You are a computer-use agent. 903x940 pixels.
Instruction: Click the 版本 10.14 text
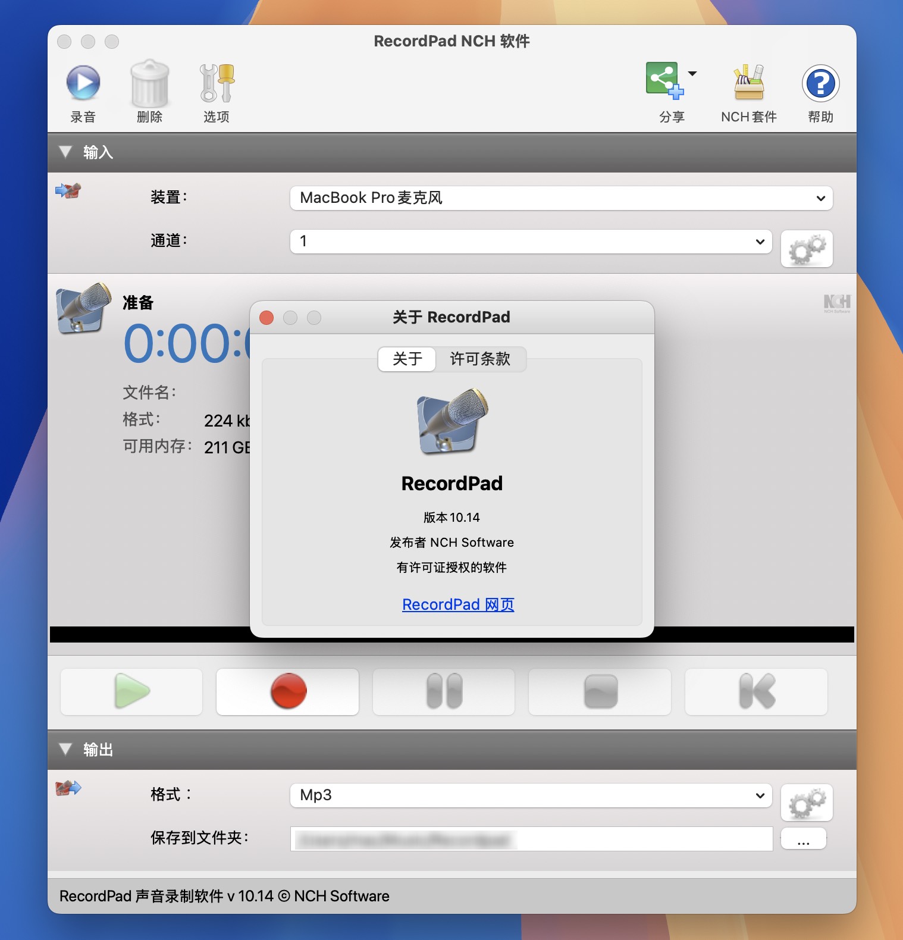click(451, 518)
